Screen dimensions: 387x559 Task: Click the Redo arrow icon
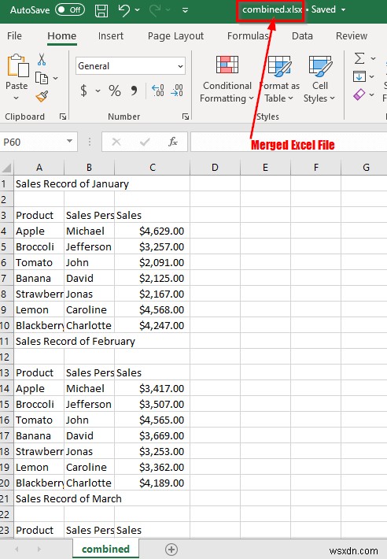pyautogui.click(x=154, y=10)
